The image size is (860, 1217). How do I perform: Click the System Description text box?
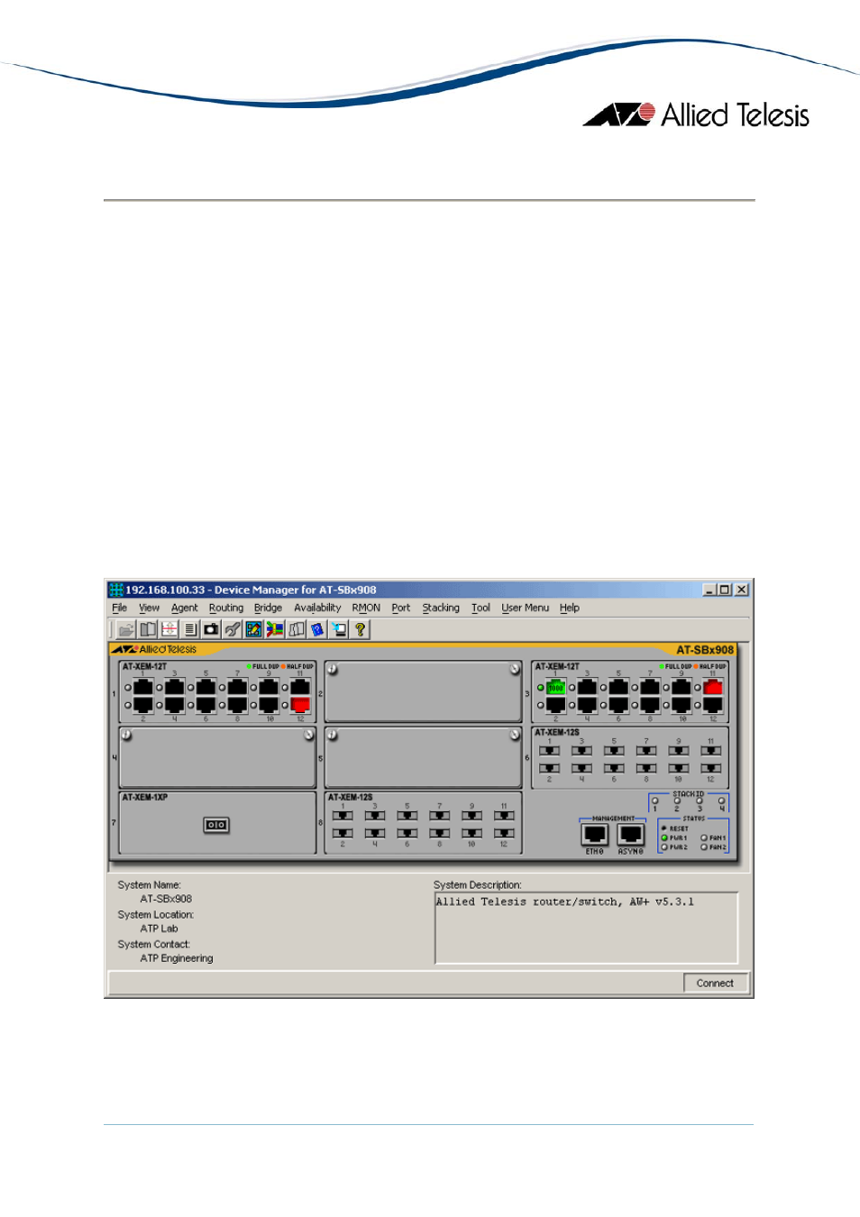point(586,928)
